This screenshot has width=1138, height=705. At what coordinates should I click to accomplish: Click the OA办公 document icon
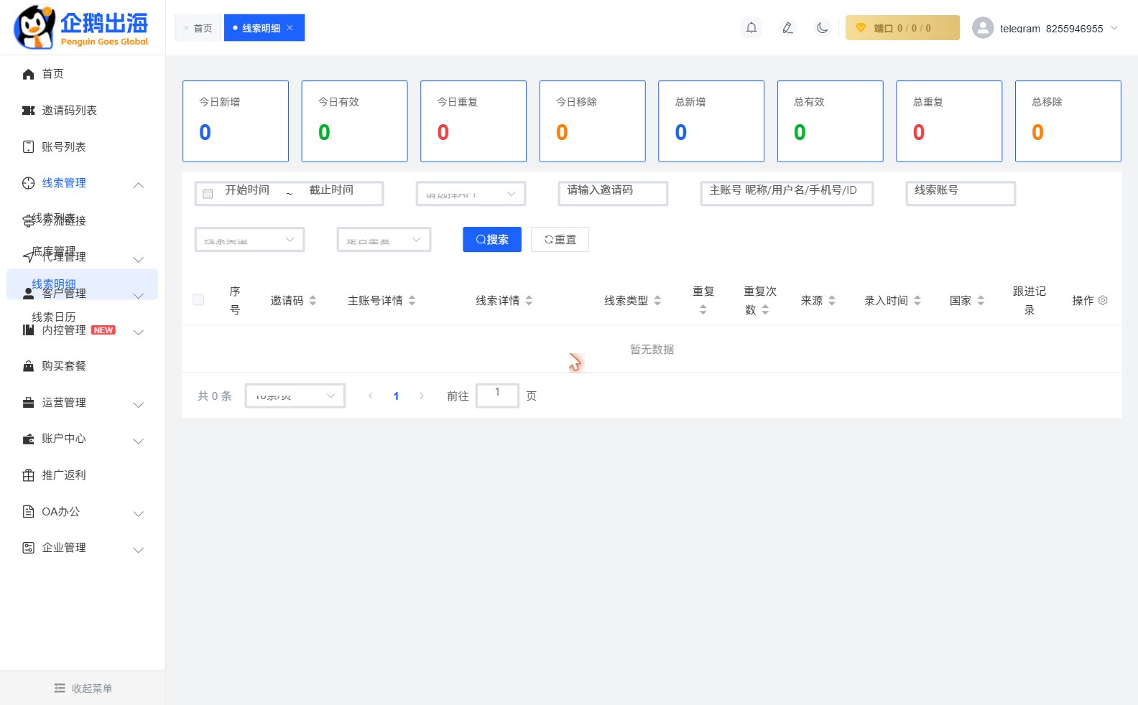pyautogui.click(x=28, y=512)
